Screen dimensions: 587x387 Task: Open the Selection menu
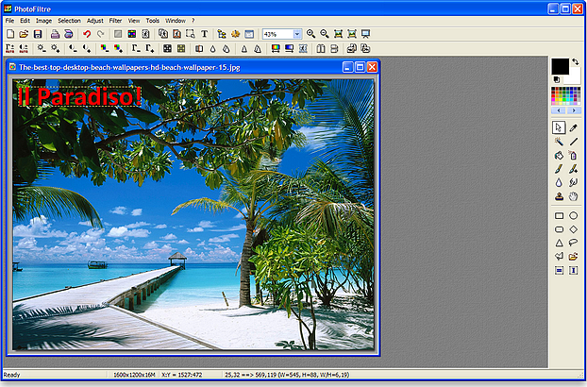[x=69, y=21]
